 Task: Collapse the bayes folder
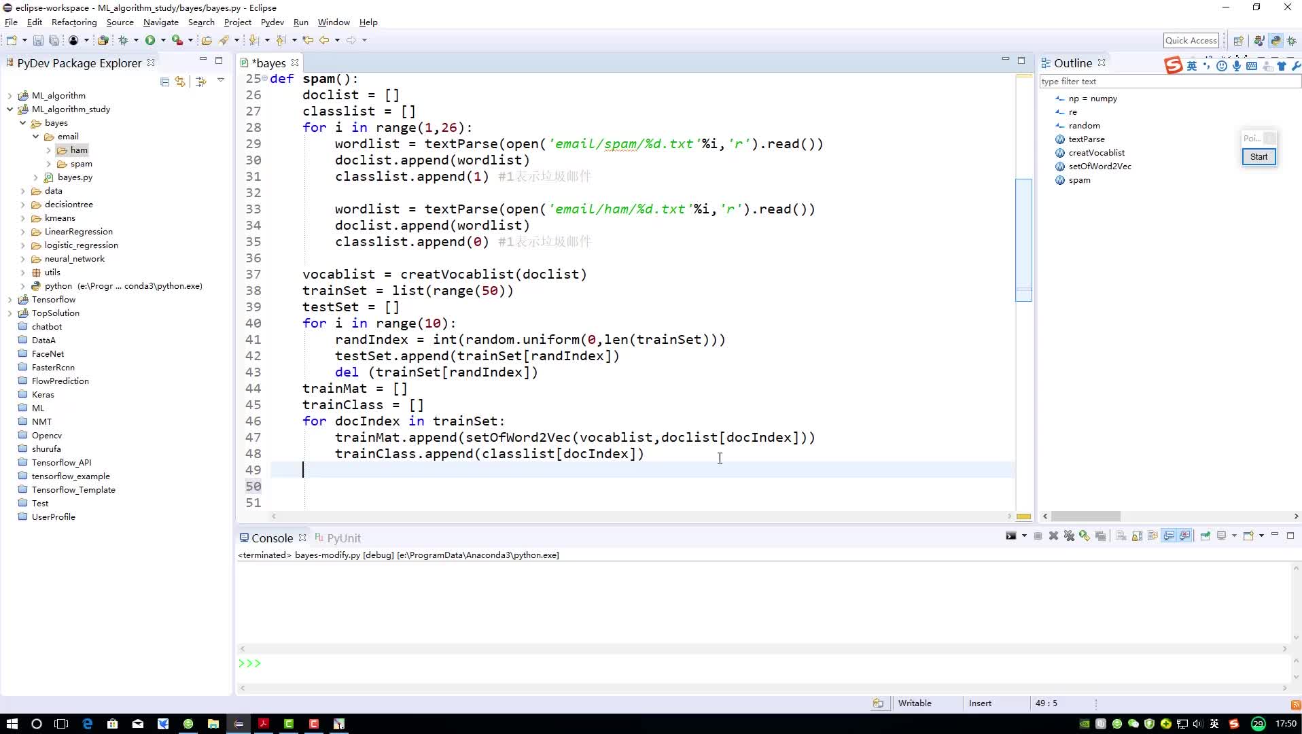click(22, 123)
